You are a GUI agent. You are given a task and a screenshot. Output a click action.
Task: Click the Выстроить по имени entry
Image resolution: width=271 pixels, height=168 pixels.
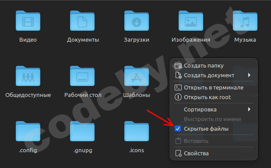click(x=212, y=119)
